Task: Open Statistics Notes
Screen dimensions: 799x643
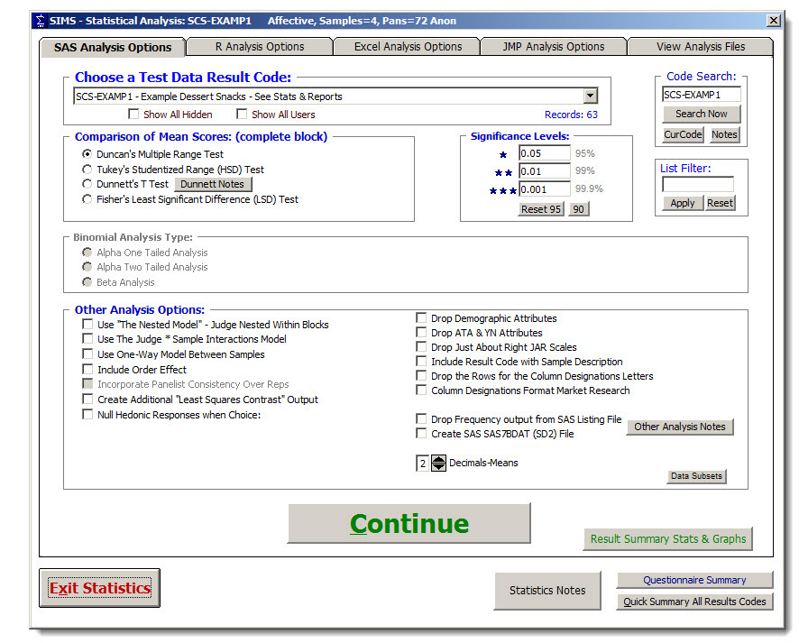Action: pyautogui.click(x=547, y=591)
